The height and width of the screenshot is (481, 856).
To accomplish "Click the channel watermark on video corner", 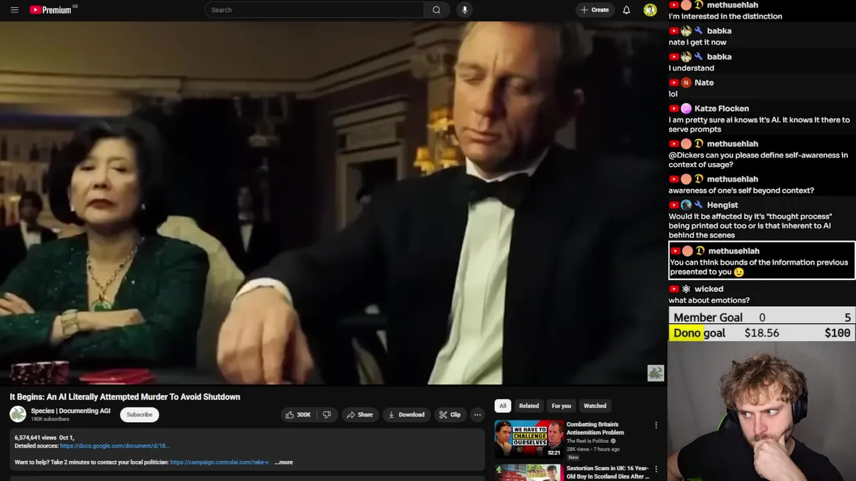I will pos(655,373).
